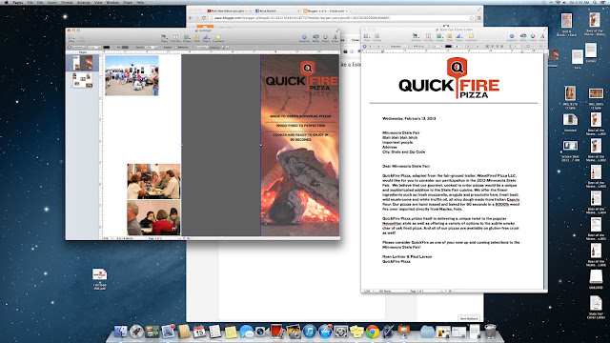The width and height of the screenshot is (610, 343).
Task: Open the Colors picker in the brochure window
Action: 325,38
